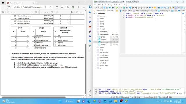Click the taskbar Search box
186x104 pixels.
(x=69, y=101)
